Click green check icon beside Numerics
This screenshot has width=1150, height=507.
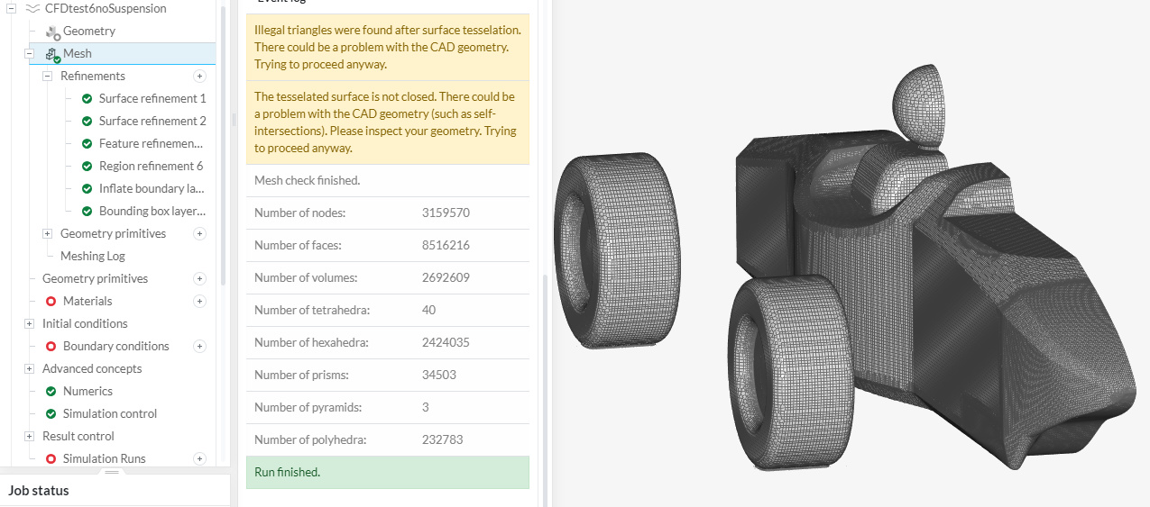[51, 392]
